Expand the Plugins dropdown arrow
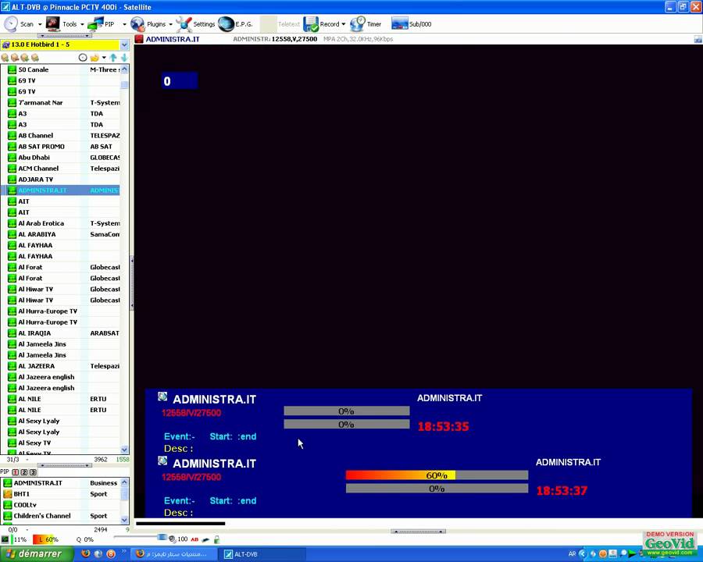This screenshot has width=703, height=562. click(170, 24)
